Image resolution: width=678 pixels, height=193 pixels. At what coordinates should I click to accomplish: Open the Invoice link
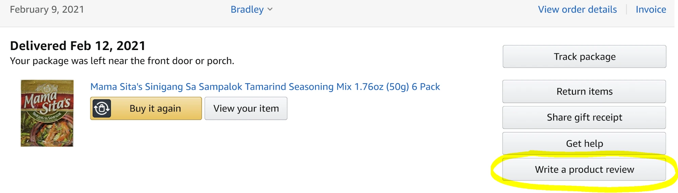(651, 9)
